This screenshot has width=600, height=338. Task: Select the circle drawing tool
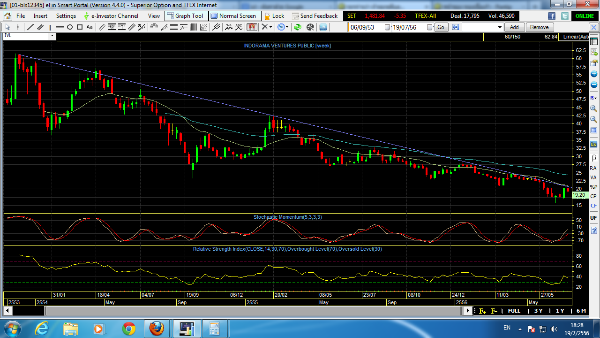point(70,27)
